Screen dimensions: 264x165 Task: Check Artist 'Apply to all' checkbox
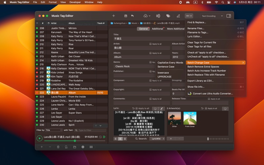150,44
